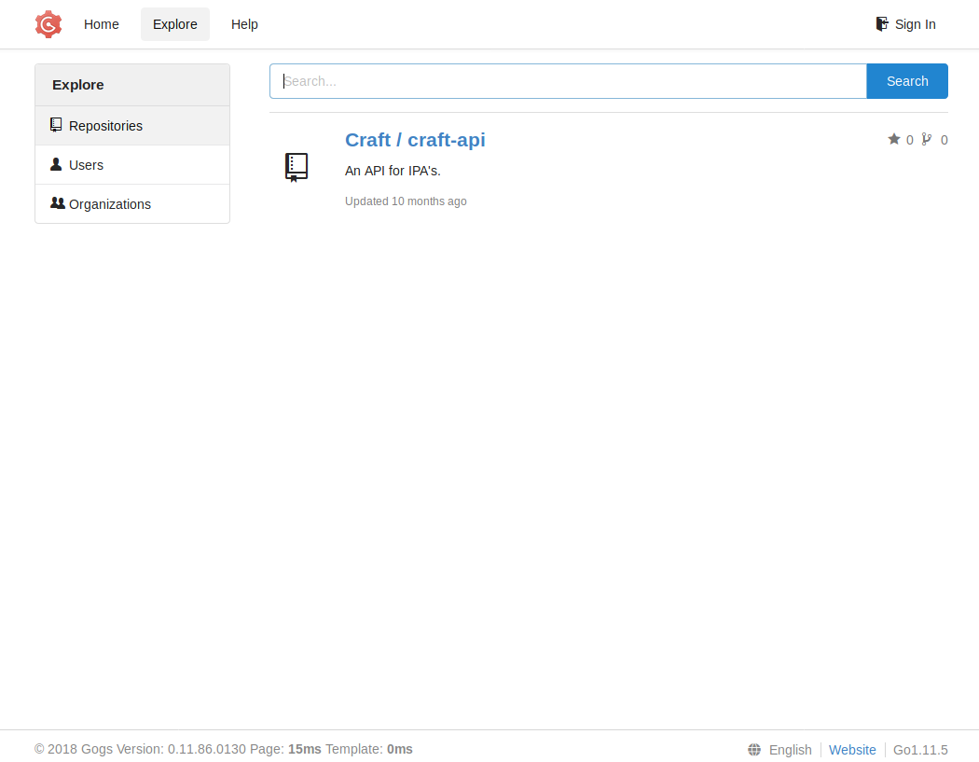Select the Explore menu item
This screenshot has width=979, height=762.
tap(175, 24)
